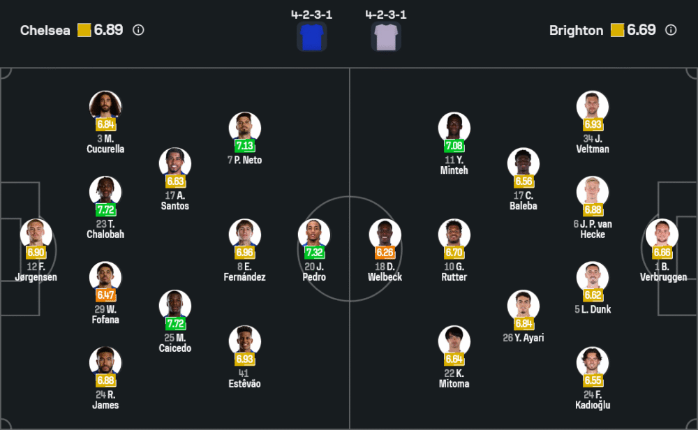Click D. Welbeck's 6.26 rating badge
This screenshot has width=698, height=430.
[x=385, y=253]
